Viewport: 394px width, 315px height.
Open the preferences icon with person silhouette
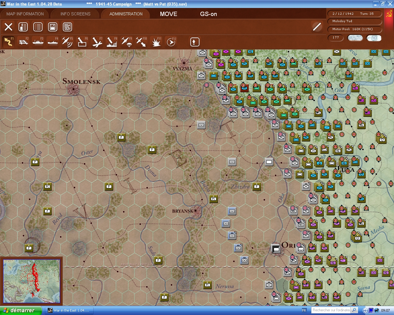[x=23, y=27]
